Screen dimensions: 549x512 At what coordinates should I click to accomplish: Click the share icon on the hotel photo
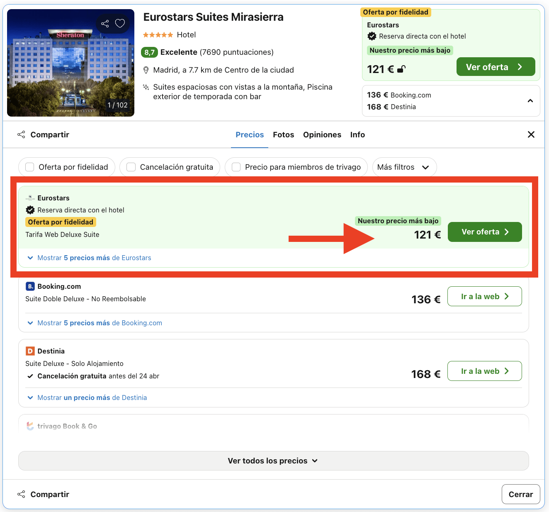[x=105, y=24]
